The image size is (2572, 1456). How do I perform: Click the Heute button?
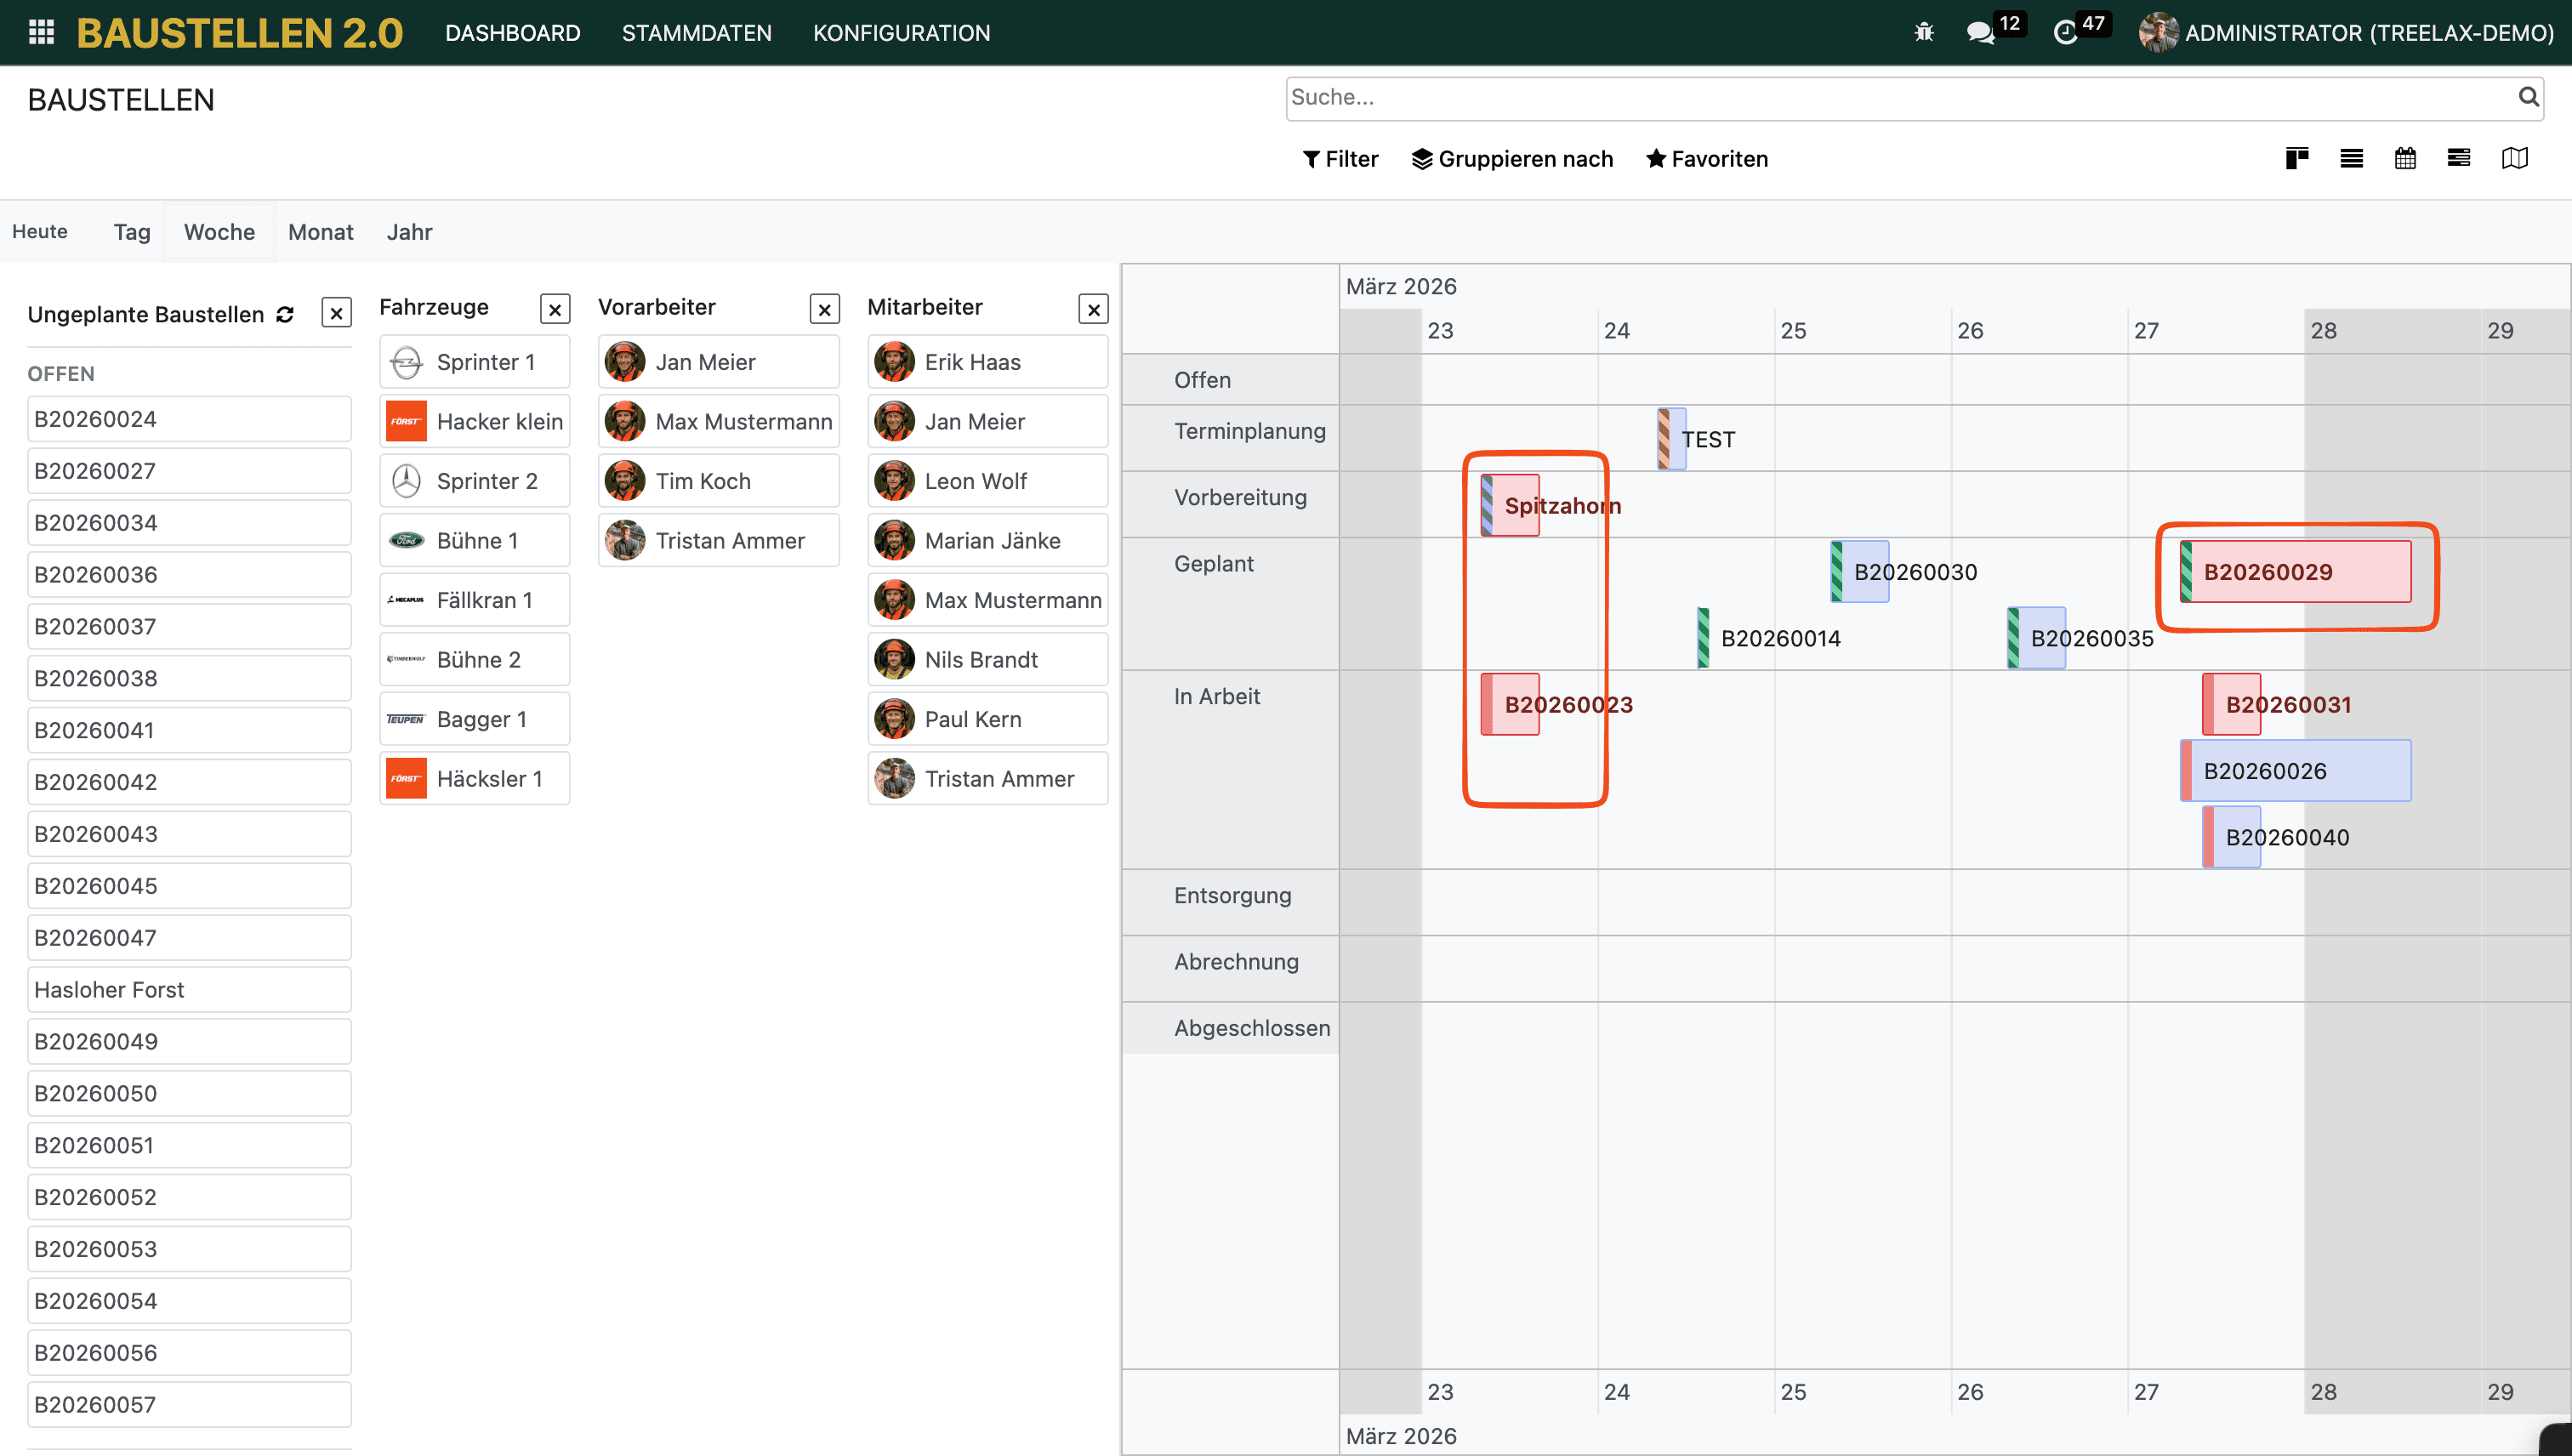tap(40, 232)
